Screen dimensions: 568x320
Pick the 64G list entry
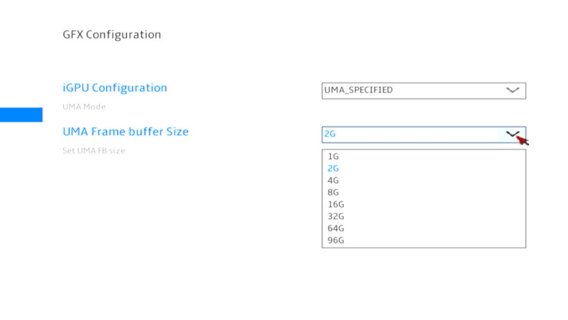coord(335,229)
